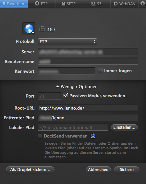Click the DockSend dock icon
146x184 pixels.
(x=93, y=136)
